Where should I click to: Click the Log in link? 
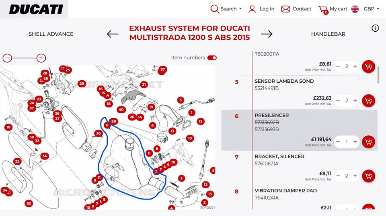coord(267,9)
